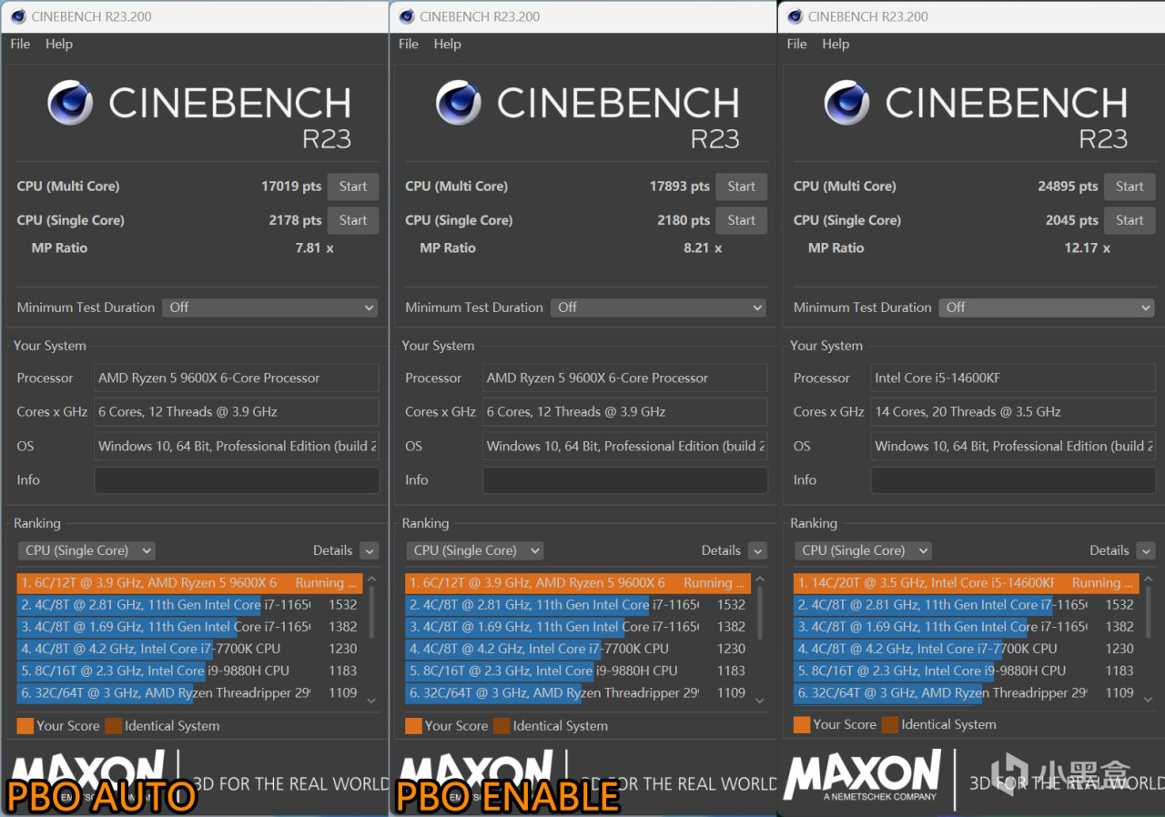Select ranking row 1 Ryzen 5 9600X in PBO AUTO window

click(189, 583)
